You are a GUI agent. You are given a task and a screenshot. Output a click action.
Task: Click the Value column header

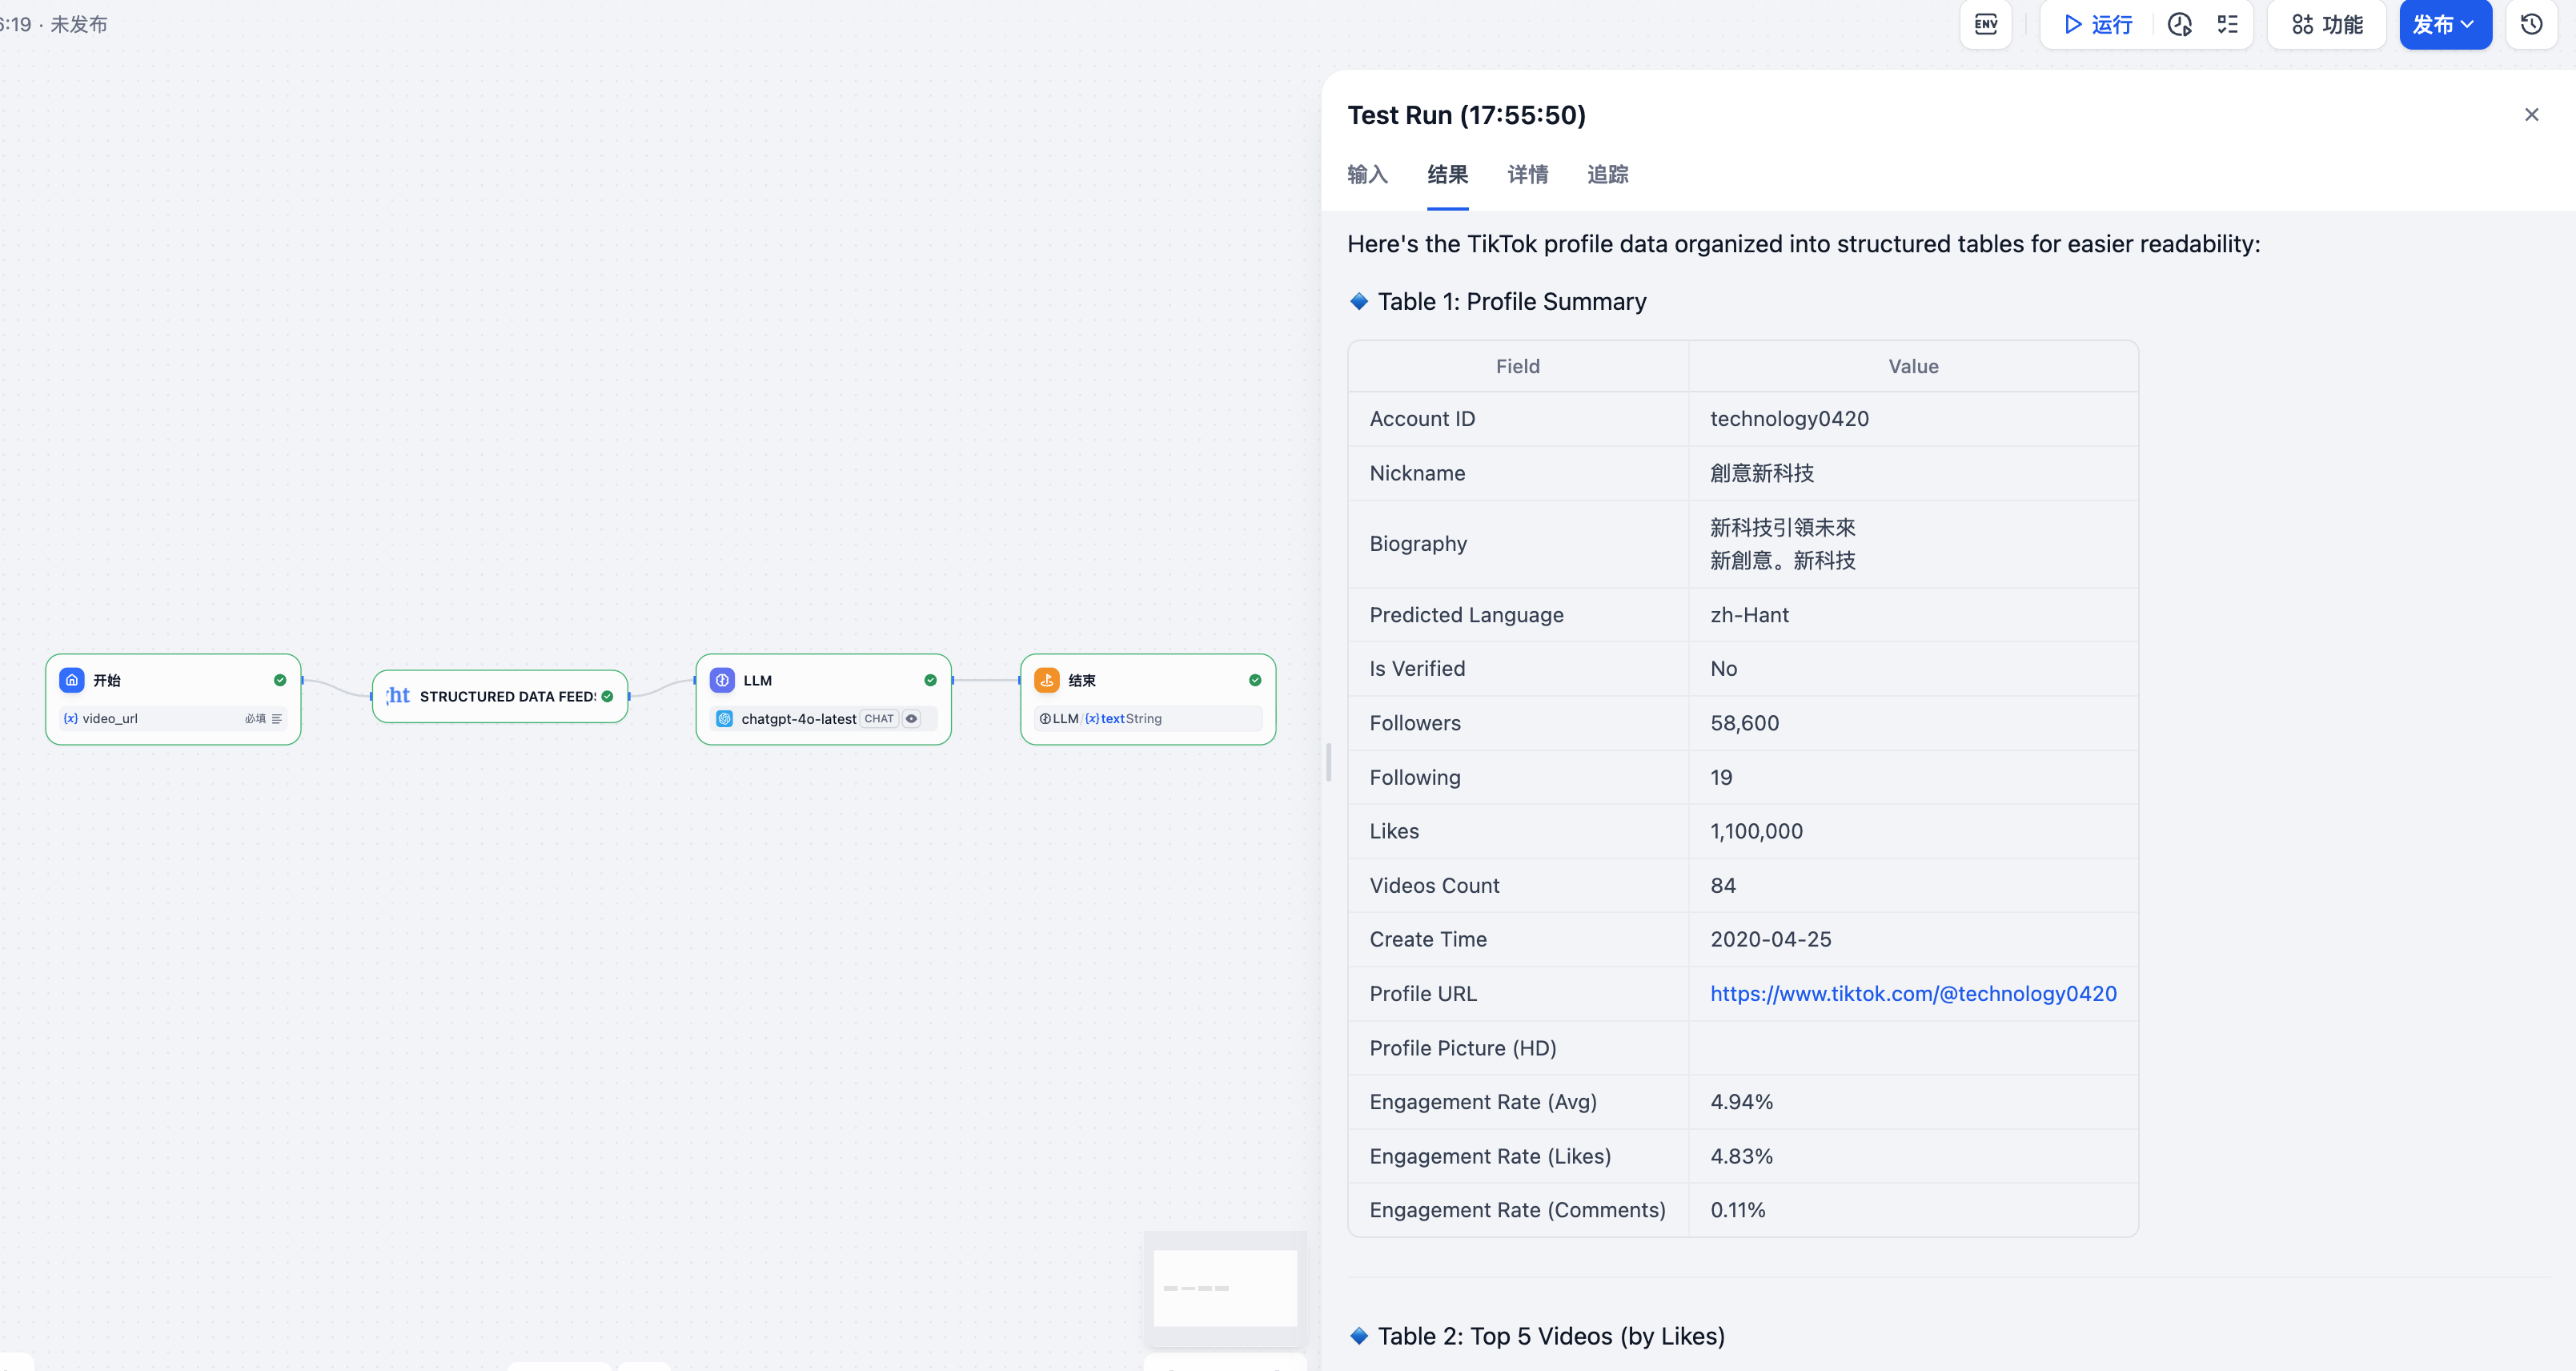click(1913, 366)
